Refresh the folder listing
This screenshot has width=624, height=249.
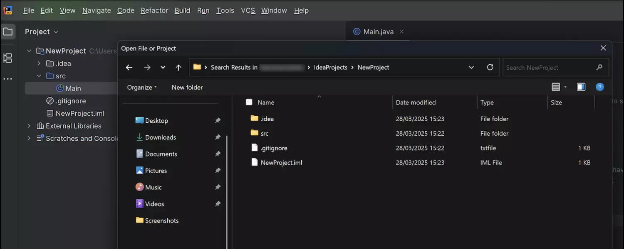pos(490,67)
